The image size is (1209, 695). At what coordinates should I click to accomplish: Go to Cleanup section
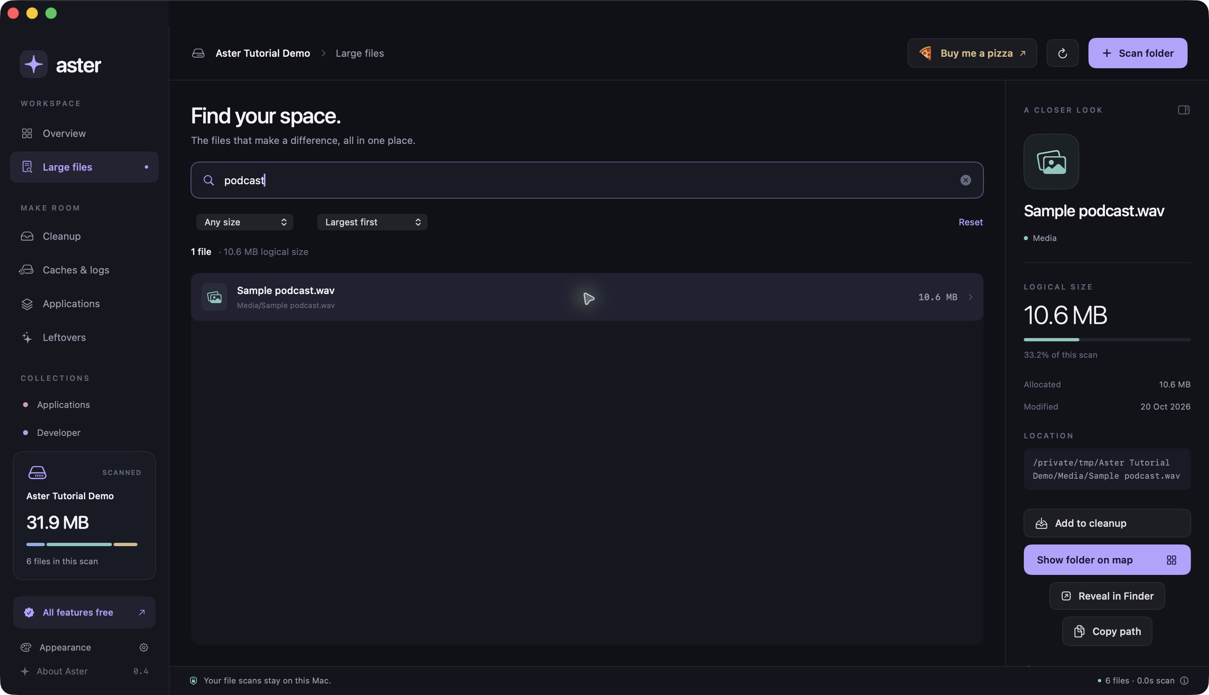tap(84, 236)
